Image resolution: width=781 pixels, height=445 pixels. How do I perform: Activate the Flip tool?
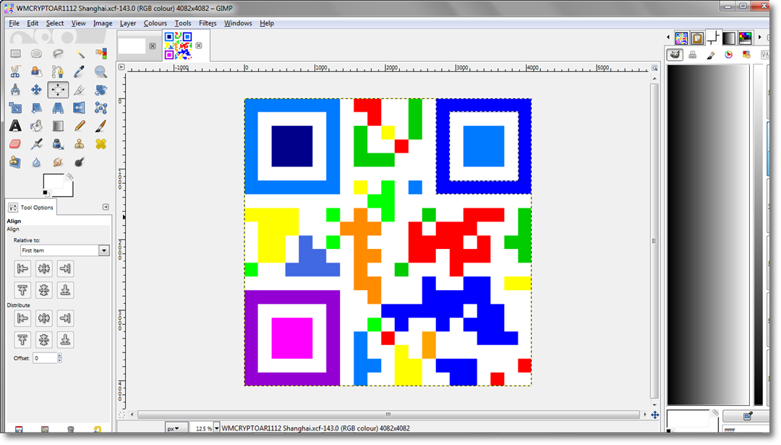(x=80, y=108)
